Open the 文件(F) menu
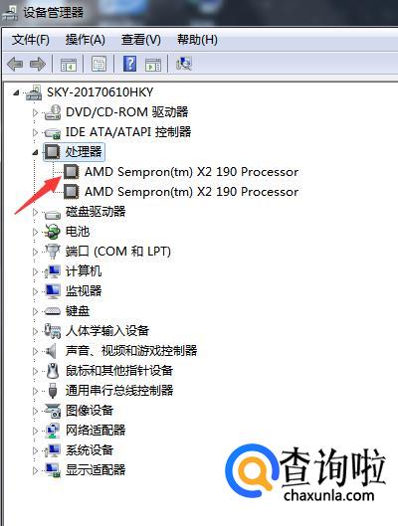This screenshot has width=398, height=526. coord(30,40)
